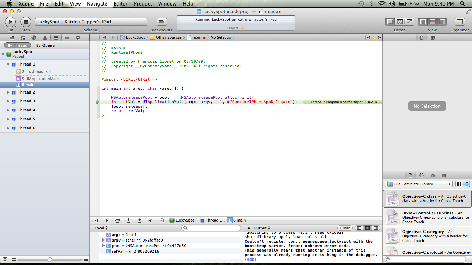Select the Standard editor button

(x=390, y=22)
